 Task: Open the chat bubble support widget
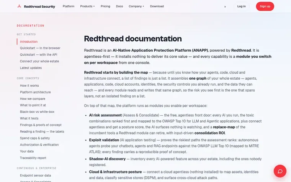(280, 171)
